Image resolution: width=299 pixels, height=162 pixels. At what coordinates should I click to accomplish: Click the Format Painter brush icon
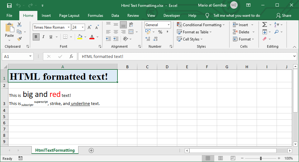pyautogui.click(x=19, y=39)
